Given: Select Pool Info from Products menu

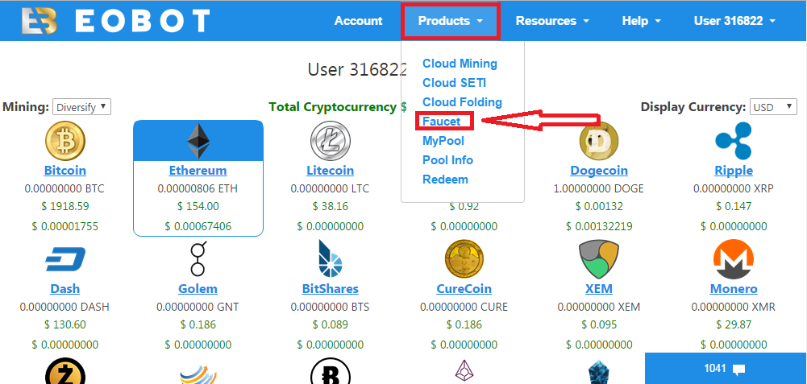Looking at the screenshot, I should pos(447,160).
